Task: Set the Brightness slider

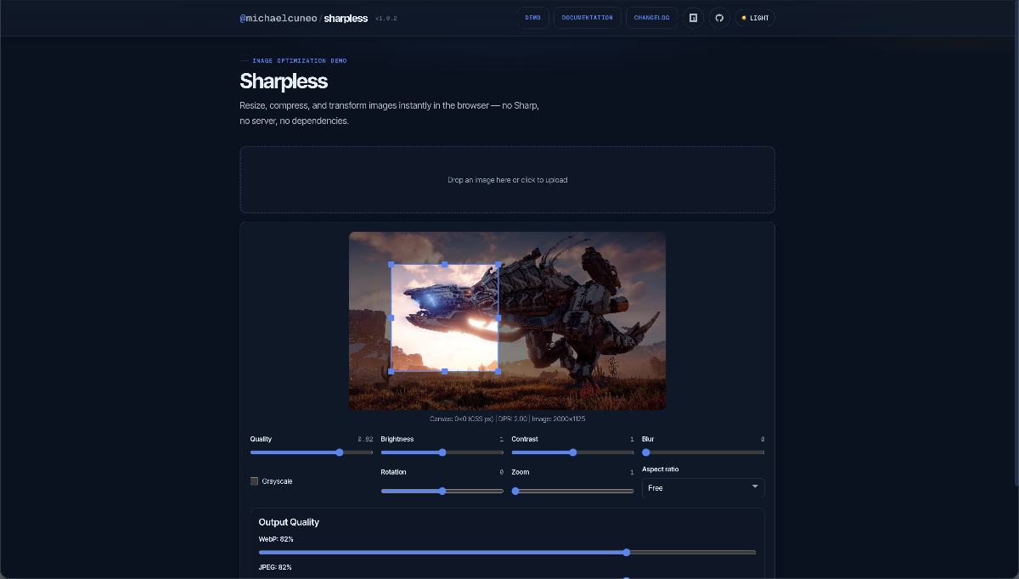Action: [x=442, y=453]
